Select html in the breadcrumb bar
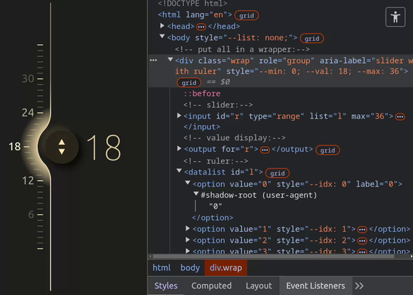 point(161,267)
